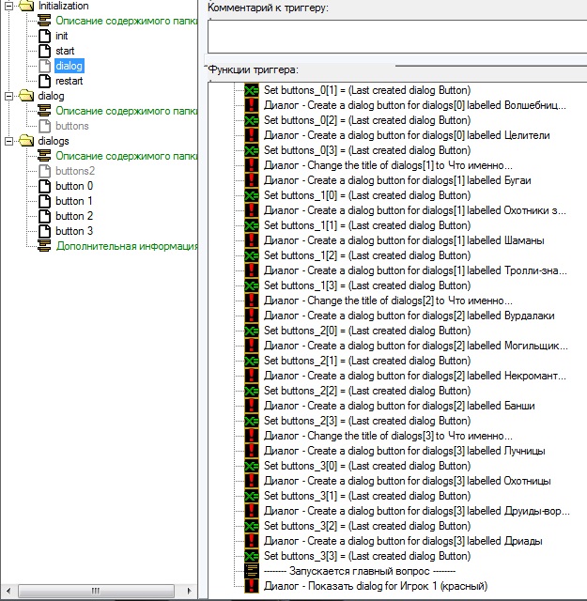Click the comment icon under dialogs folder
Image resolution: width=587 pixels, height=601 pixels.
pyautogui.click(x=44, y=156)
